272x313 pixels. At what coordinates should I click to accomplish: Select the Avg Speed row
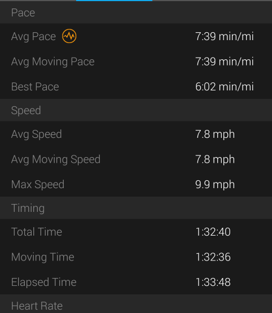point(136,134)
